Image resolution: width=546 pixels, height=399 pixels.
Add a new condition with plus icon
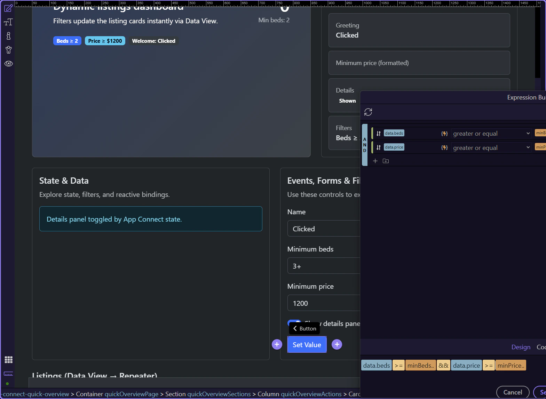375,161
